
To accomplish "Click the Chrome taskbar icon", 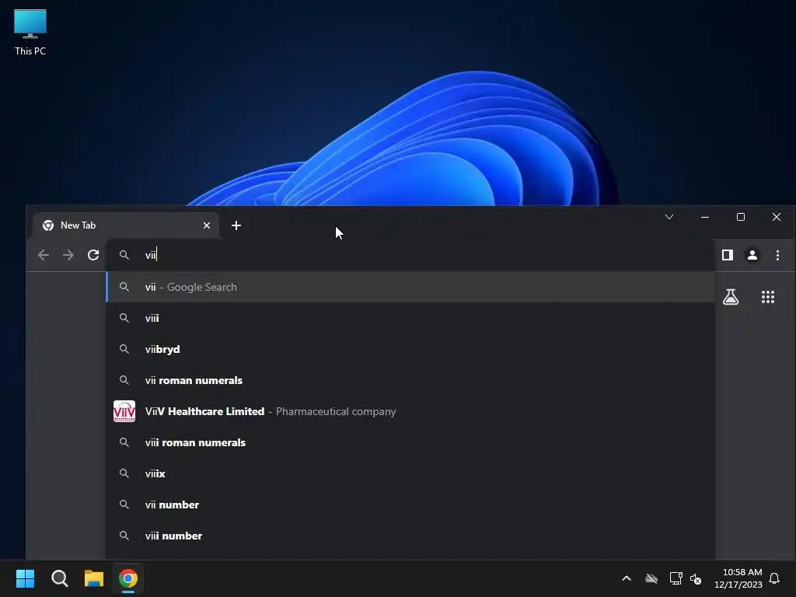I will tap(128, 578).
